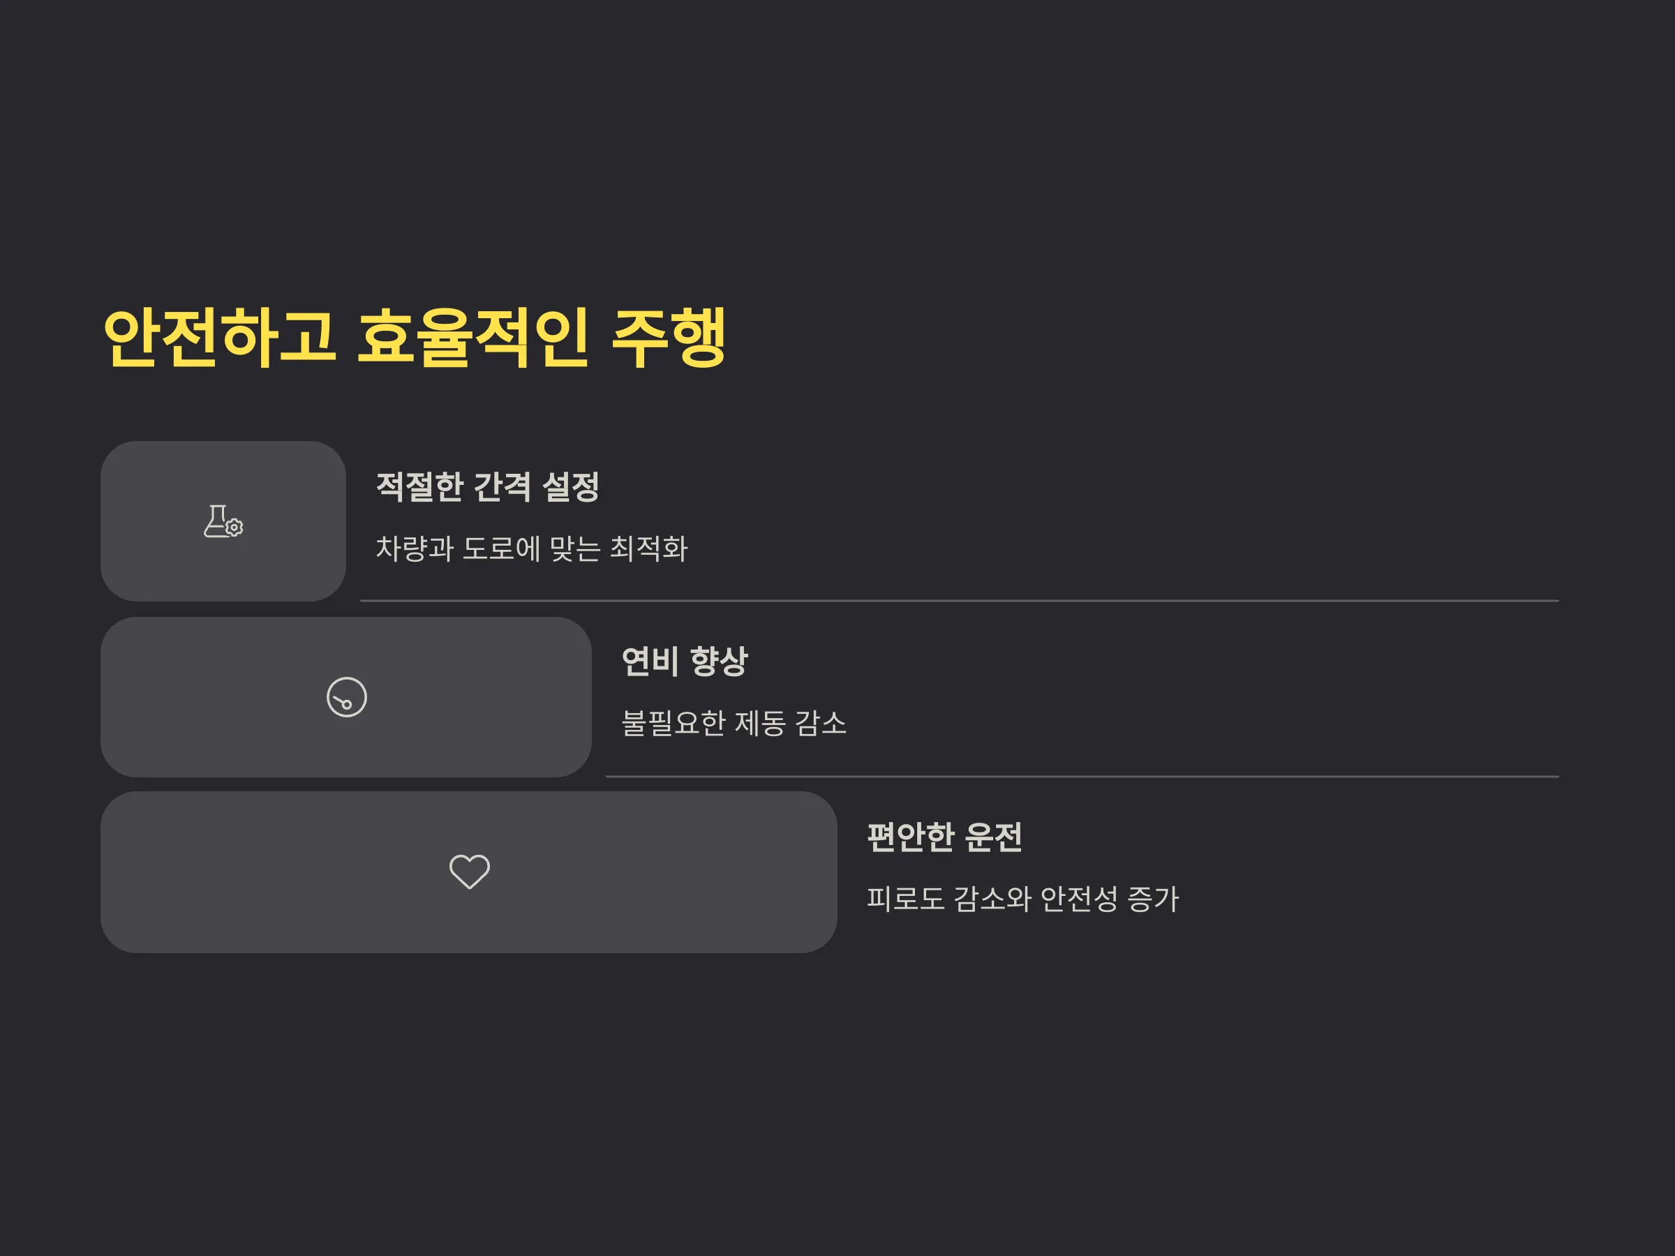1675x1256 pixels.
Task: Click the gauge dial icon
Action: coord(347,697)
